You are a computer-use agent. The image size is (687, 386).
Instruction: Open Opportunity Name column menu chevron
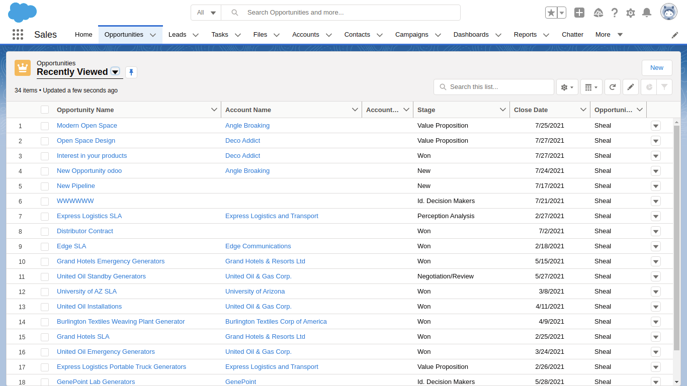coord(214,110)
